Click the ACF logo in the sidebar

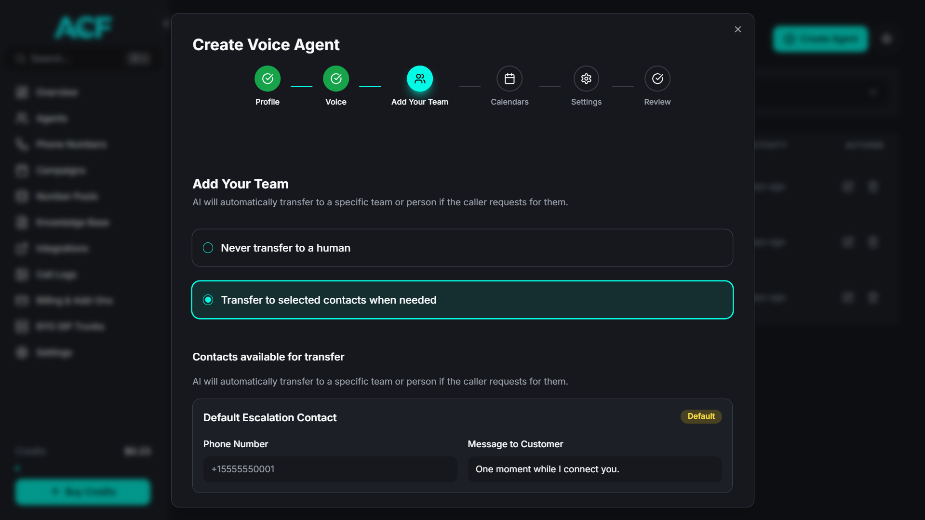(83, 27)
